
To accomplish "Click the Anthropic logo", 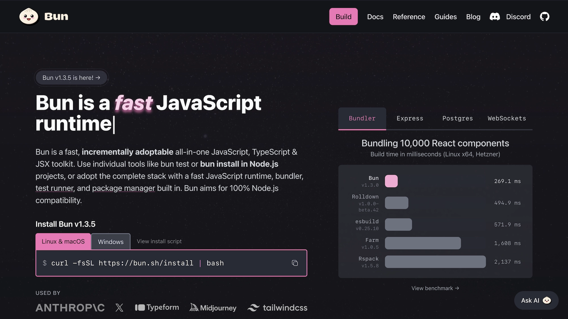I will (x=70, y=308).
